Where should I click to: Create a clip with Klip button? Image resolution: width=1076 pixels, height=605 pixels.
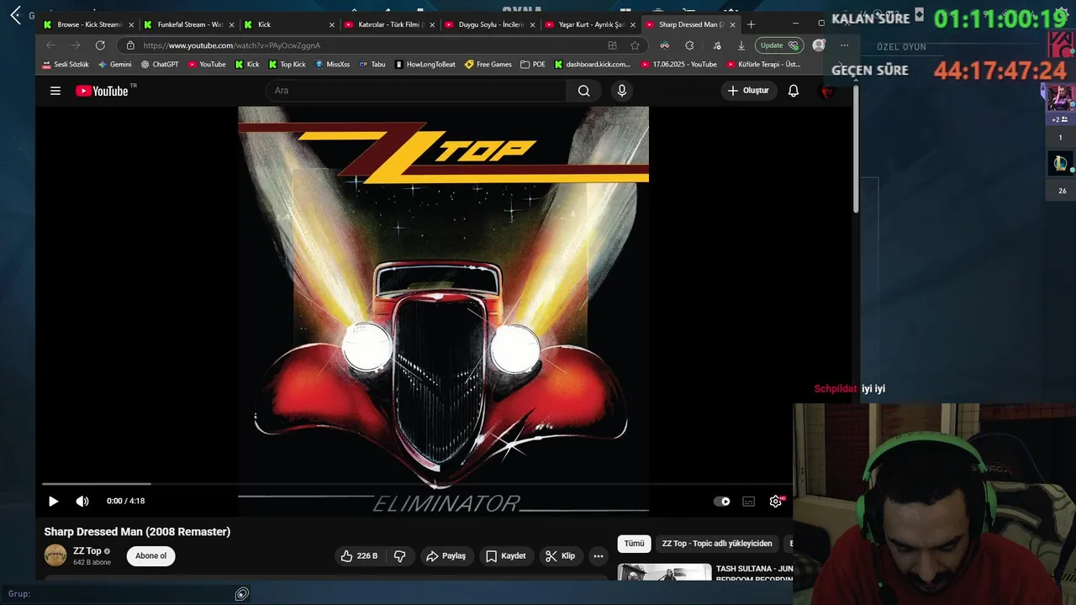coord(560,556)
